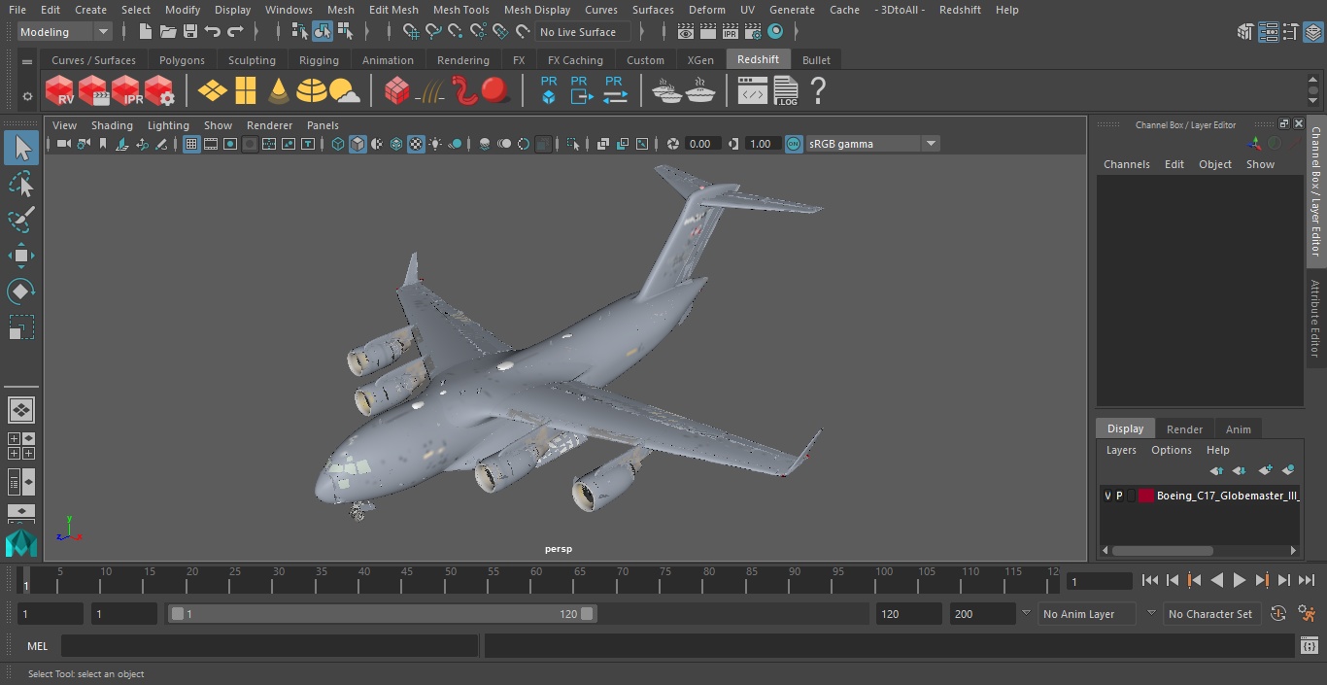The height and width of the screenshot is (685, 1327).
Task: Click the question mark help shelf icon
Action: [818, 90]
